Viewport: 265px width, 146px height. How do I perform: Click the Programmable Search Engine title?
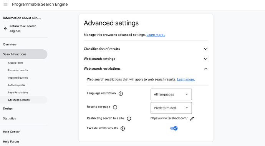[x=40, y=4]
